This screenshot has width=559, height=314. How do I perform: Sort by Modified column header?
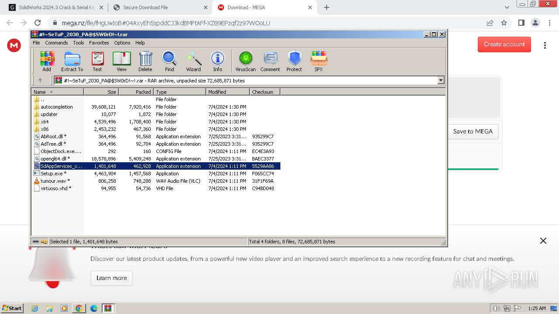[228, 92]
